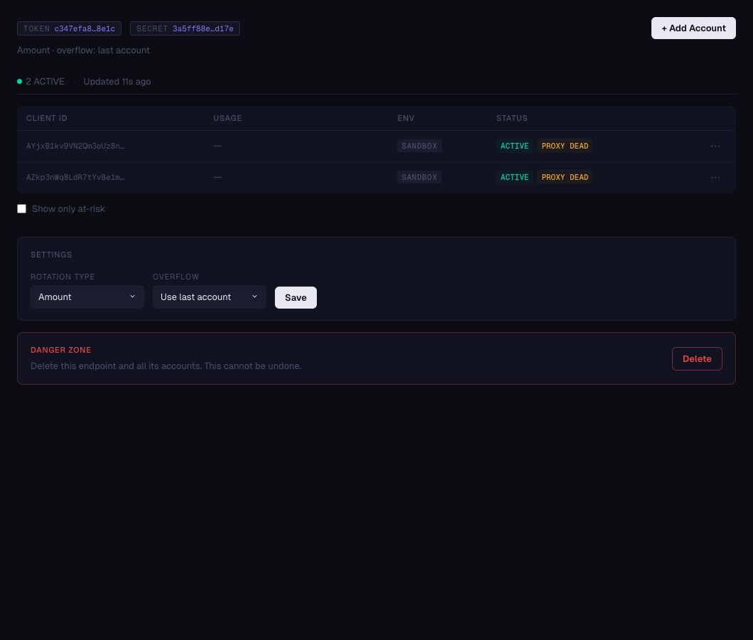This screenshot has height=640, width=753.
Task: Copy the TOKEN value chip
Action: point(69,28)
